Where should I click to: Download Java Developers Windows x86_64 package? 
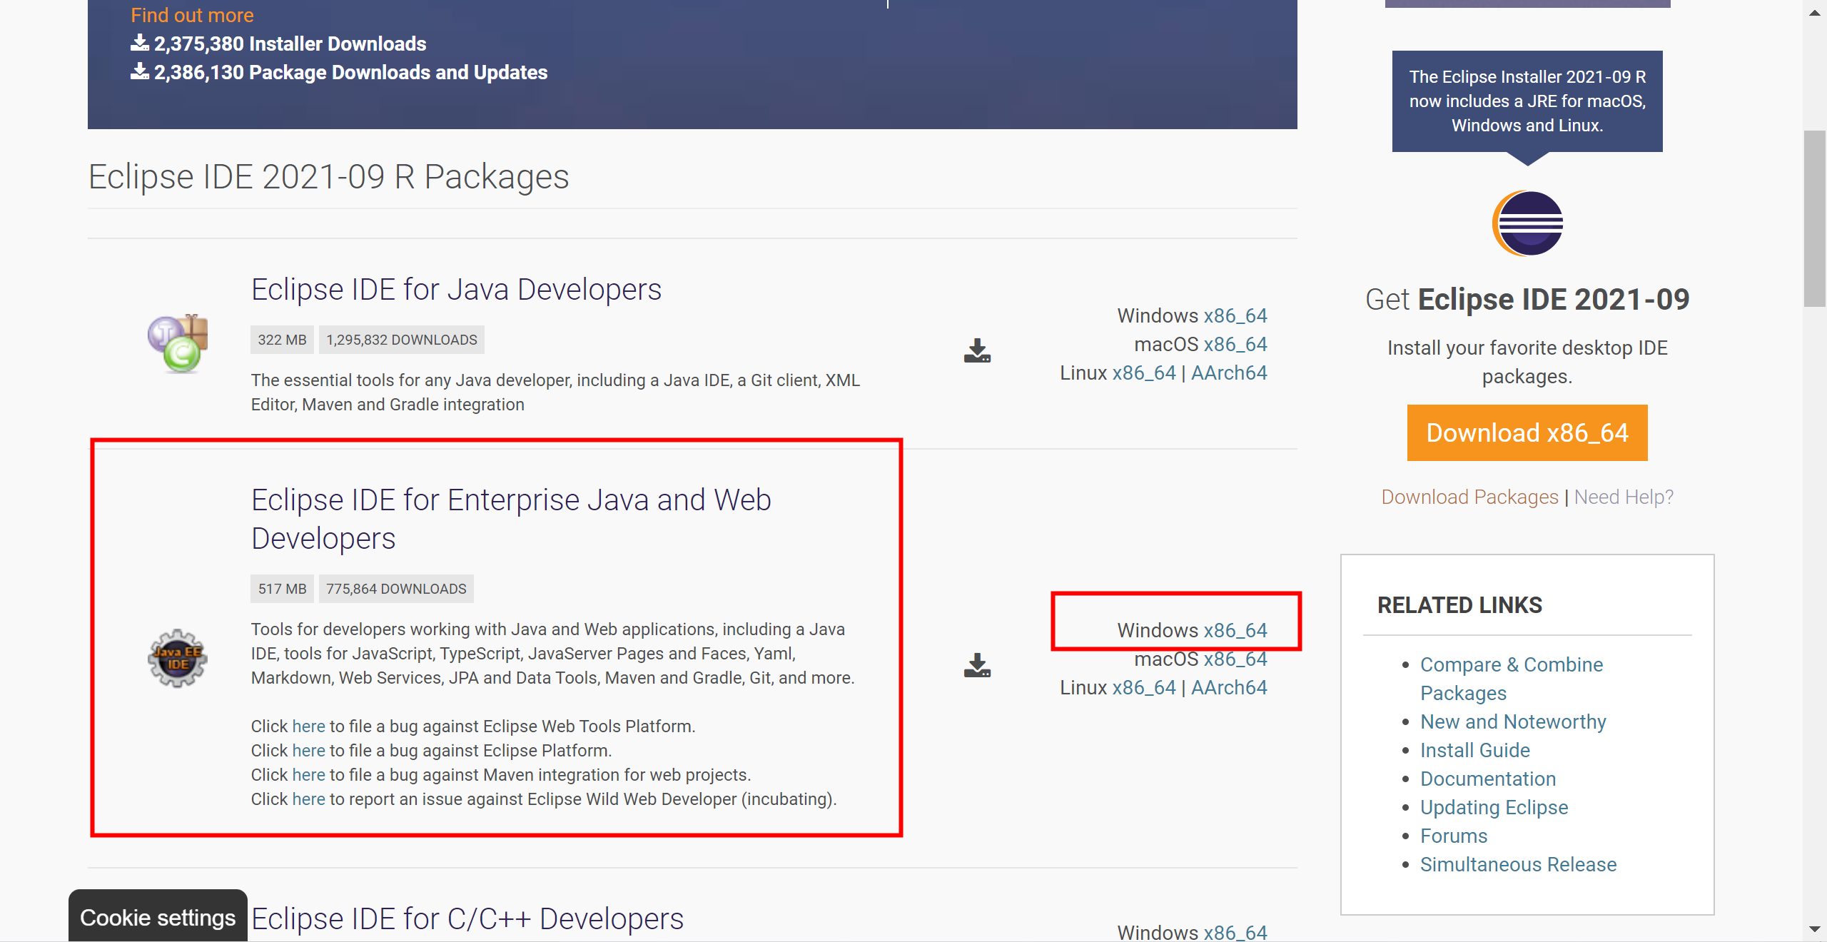tap(1235, 315)
